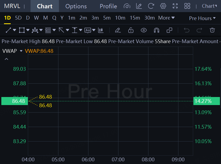The height and width of the screenshot is (164, 221).
Task: Open the edit note icon in header
Action: [139, 6]
